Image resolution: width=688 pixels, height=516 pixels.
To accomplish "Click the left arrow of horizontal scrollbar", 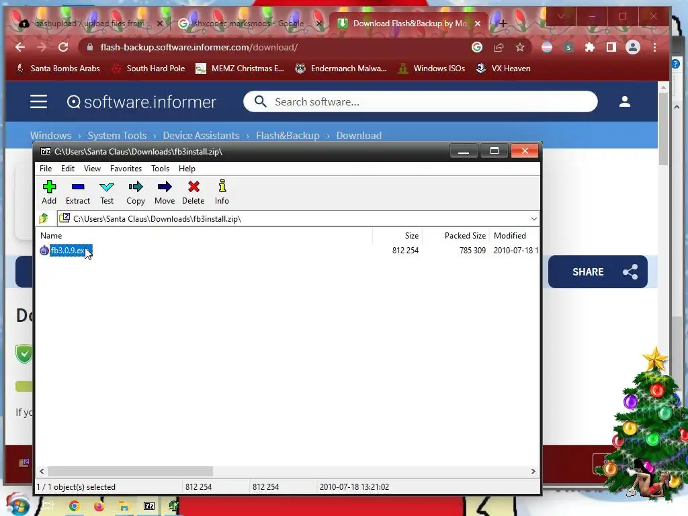I will tap(42, 471).
